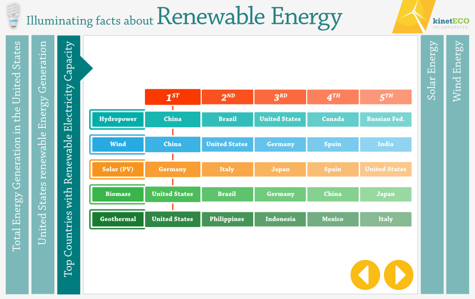
Task: Select the Hydropower row label
Action: 118,119
